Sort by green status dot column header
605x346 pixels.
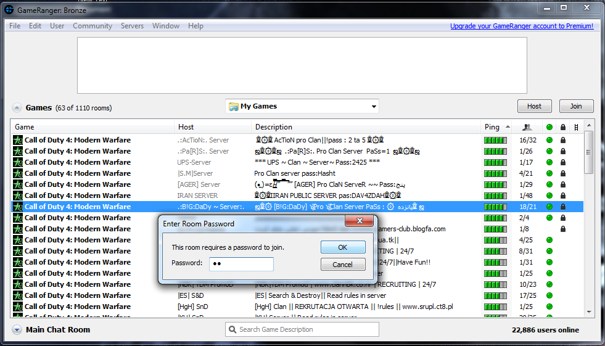click(549, 127)
